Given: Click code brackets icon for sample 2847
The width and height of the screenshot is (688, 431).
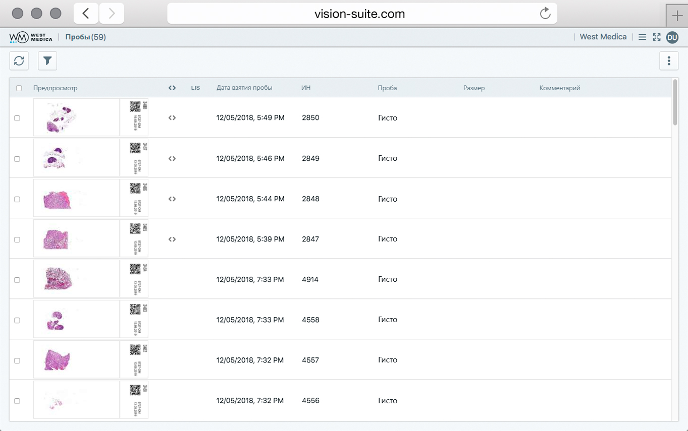Looking at the screenshot, I should click(172, 239).
